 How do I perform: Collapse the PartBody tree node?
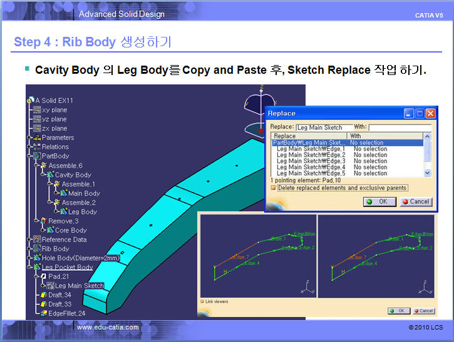point(29,156)
